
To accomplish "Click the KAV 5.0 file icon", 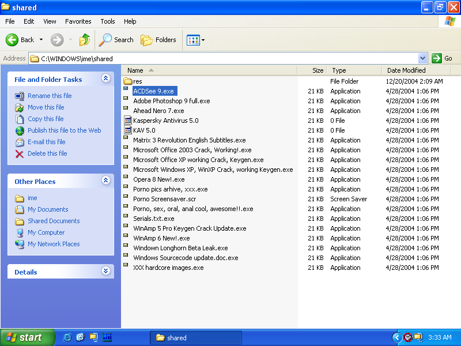I will click(x=128, y=130).
